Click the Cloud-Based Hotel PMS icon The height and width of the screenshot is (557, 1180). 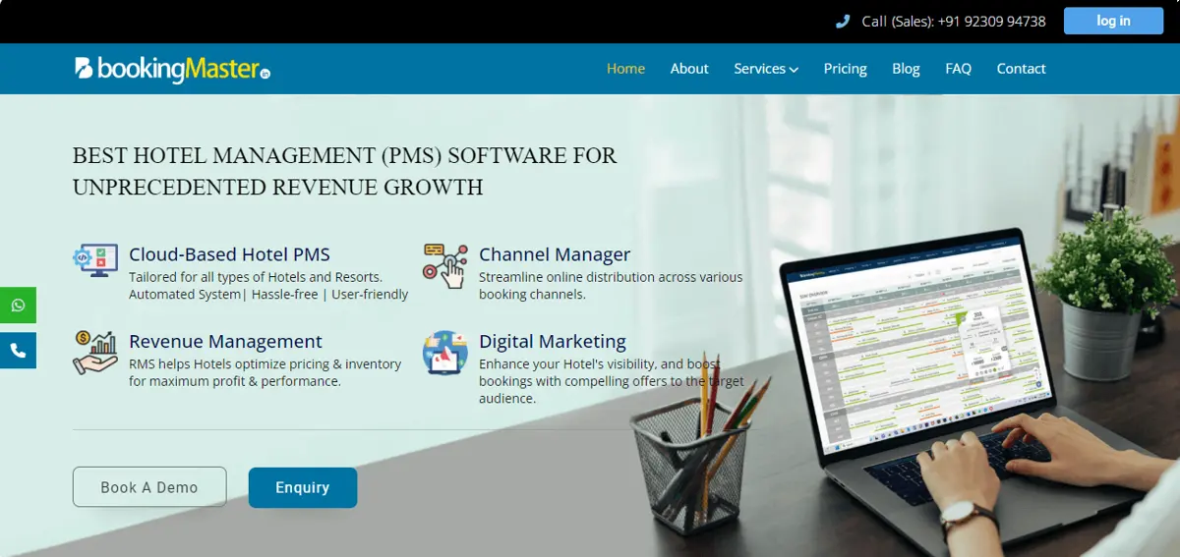(x=95, y=260)
